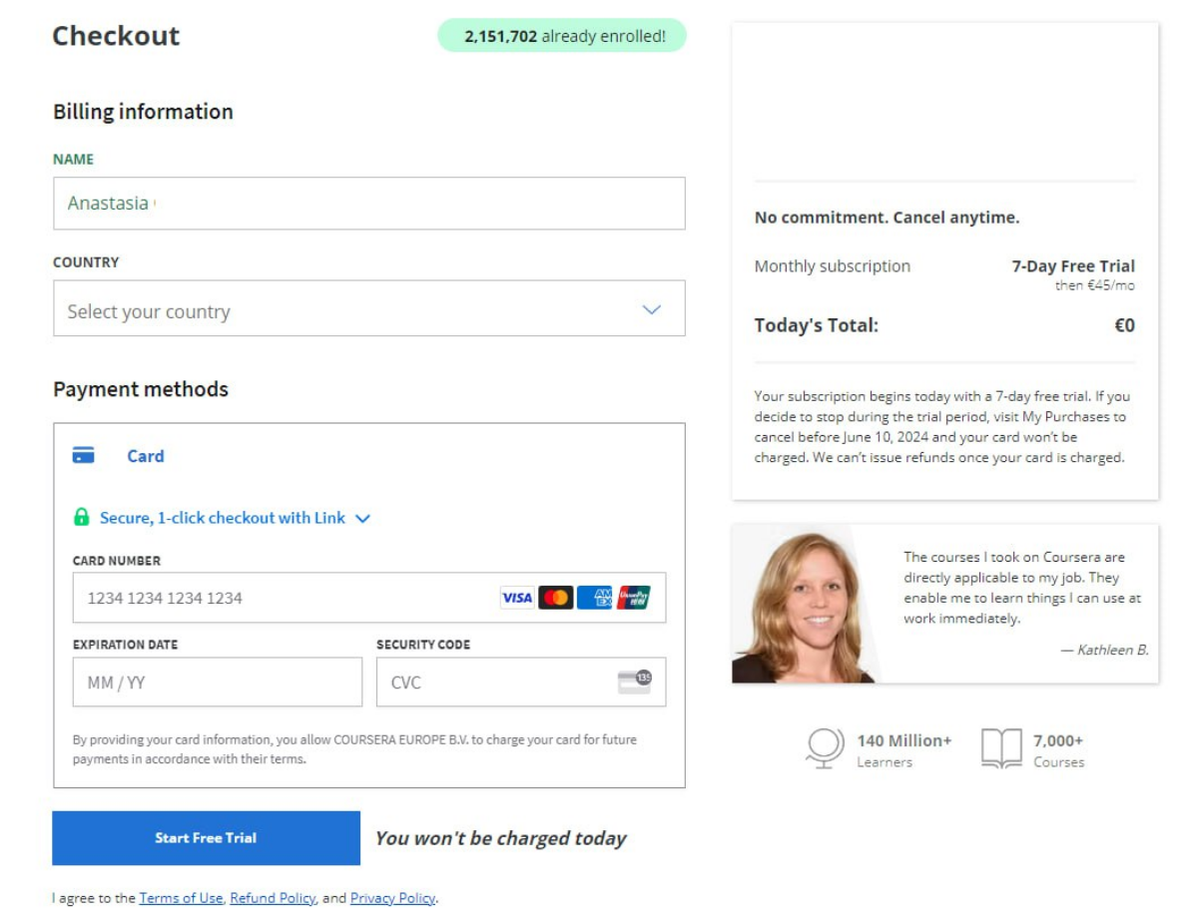Click the Expiration Date MM / YY field

pos(218,682)
